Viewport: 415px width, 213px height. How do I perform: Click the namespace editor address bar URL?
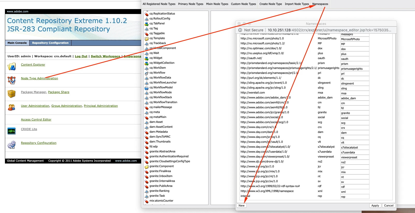coord(330,30)
